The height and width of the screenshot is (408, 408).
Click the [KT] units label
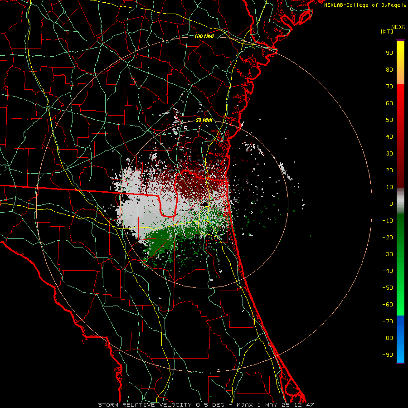tap(387, 31)
